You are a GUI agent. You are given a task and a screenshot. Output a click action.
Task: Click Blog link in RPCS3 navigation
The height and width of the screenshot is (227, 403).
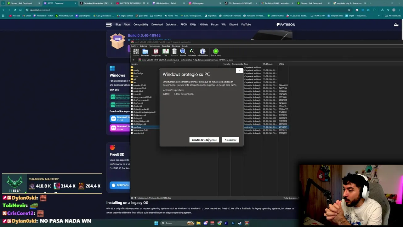point(118,25)
